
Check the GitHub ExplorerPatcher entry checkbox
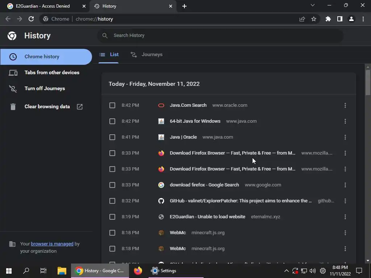[112, 201]
